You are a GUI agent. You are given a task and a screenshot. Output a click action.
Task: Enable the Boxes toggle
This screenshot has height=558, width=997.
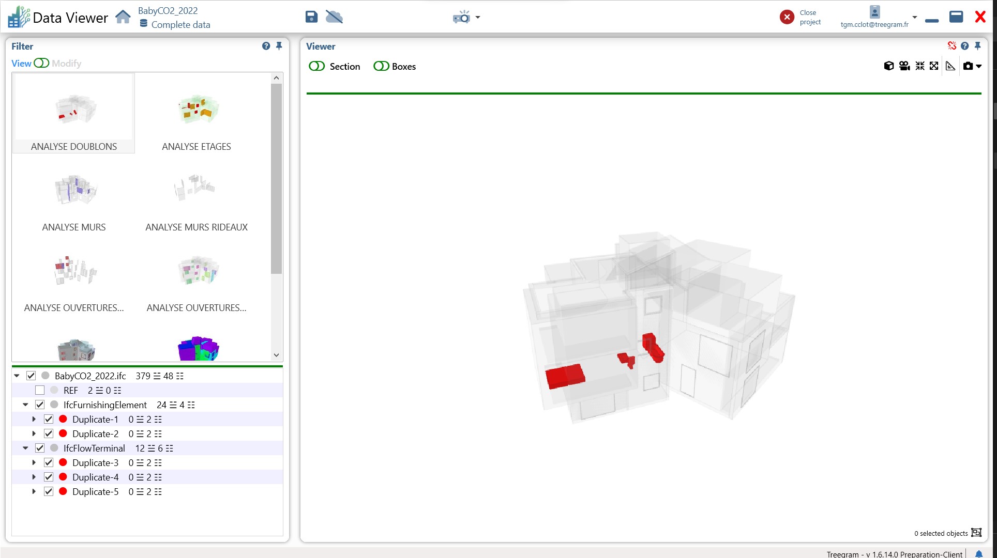click(381, 66)
